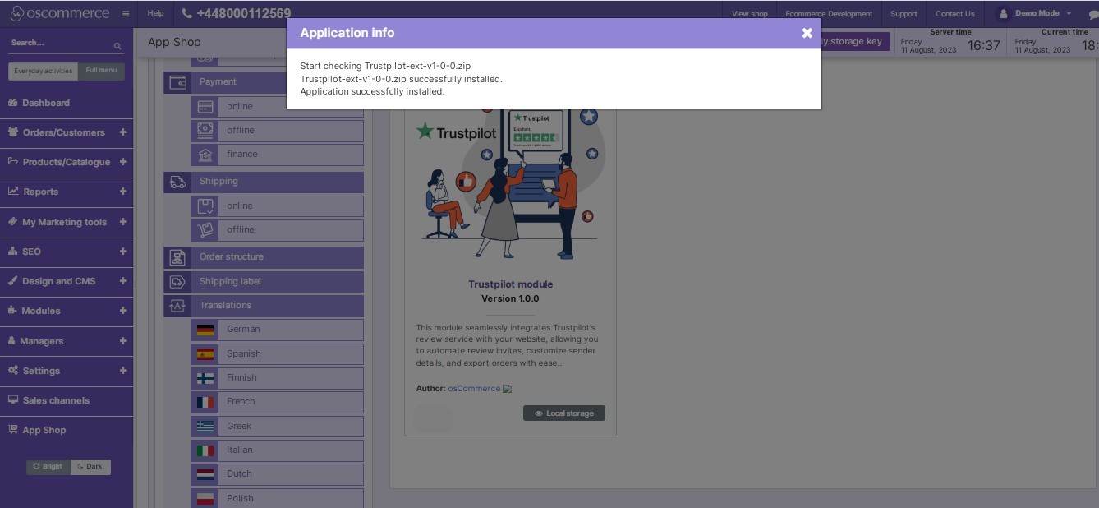Click the +448000112569 phone number

[243, 14]
